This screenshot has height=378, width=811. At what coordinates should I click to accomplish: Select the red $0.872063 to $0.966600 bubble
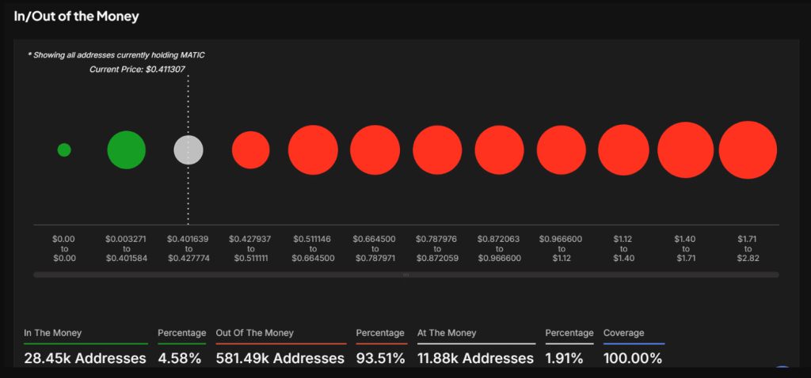click(500, 149)
